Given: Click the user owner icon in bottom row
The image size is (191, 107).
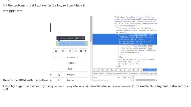Looking at the screenshot, I should (x=59, y=80).
